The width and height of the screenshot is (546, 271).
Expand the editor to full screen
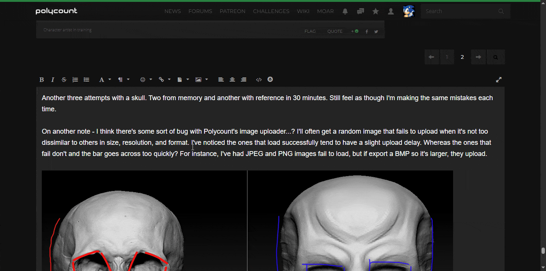[x=499, y=80]
